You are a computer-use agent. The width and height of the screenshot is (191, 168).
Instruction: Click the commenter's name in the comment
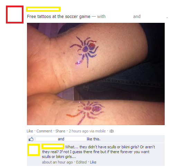[x=53, y=146]
